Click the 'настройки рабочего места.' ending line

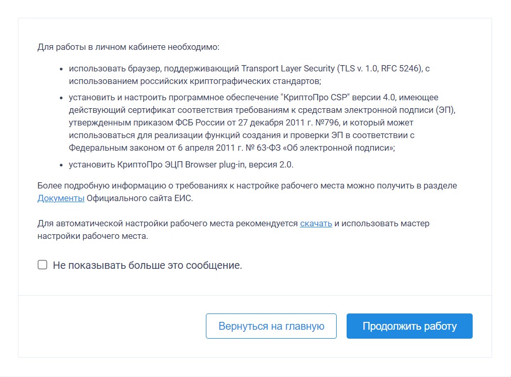click(x=92, y=236)
